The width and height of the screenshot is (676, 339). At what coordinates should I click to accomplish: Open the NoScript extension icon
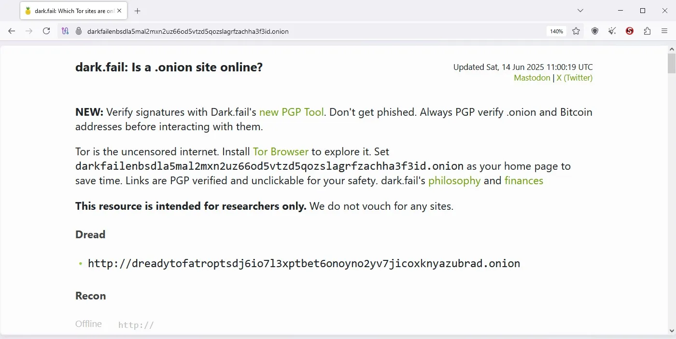pos(629,31)
